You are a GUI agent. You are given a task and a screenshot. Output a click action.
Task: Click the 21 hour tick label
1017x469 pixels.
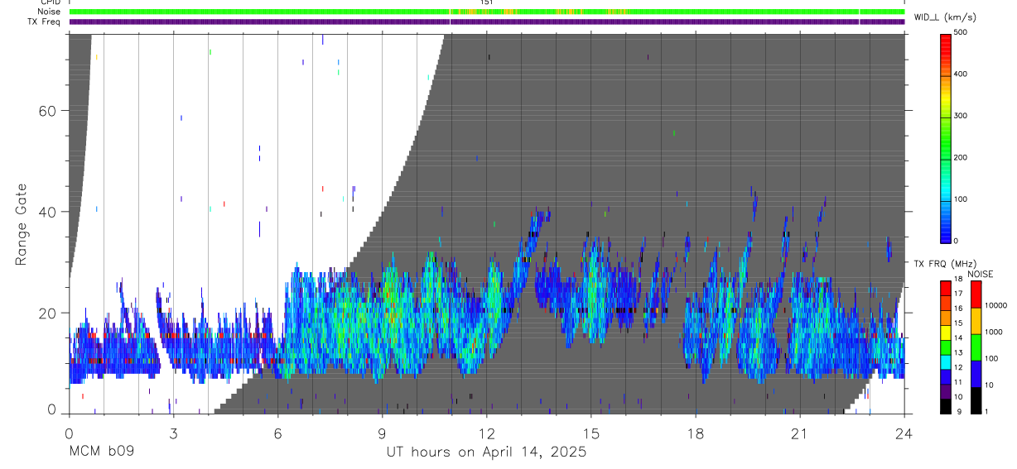pyautogui.click(x=800, y=433)
